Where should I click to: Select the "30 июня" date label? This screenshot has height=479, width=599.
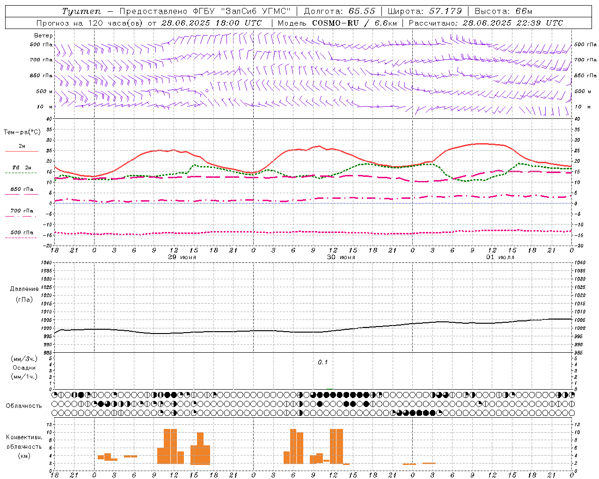pos(341,257)
